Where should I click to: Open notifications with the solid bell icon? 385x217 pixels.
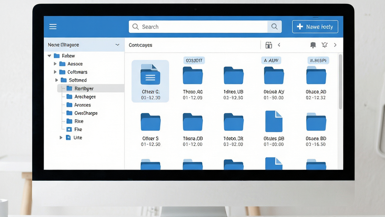(x=313, y=45)
